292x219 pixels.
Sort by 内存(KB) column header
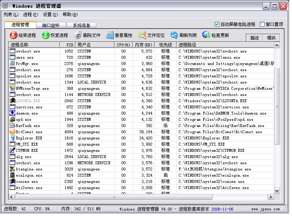(x=144, y=45)
